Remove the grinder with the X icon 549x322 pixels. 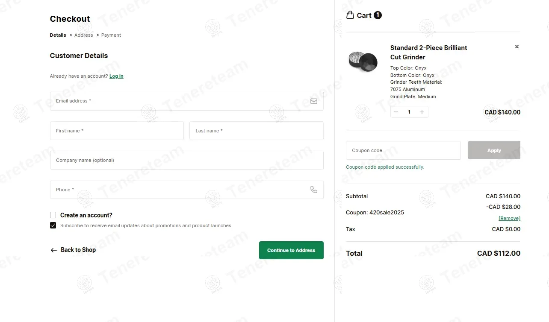pos(517,47)
